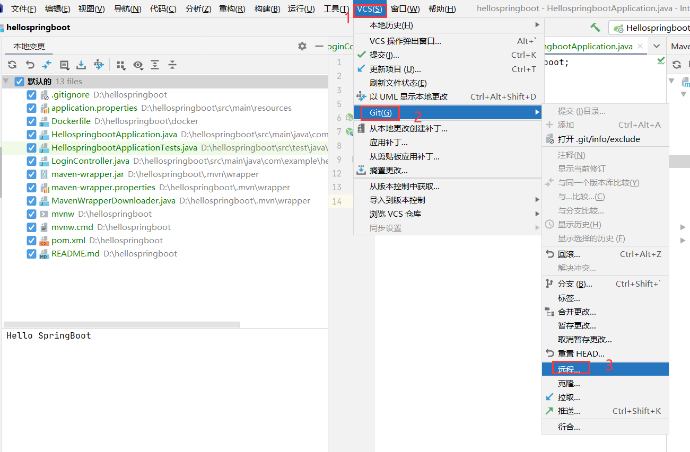The height and width of the screenshot is (452, 690).
Task: Click Expand All in changes toolbar
Action: pyautogui.click(x=155, y=65)
